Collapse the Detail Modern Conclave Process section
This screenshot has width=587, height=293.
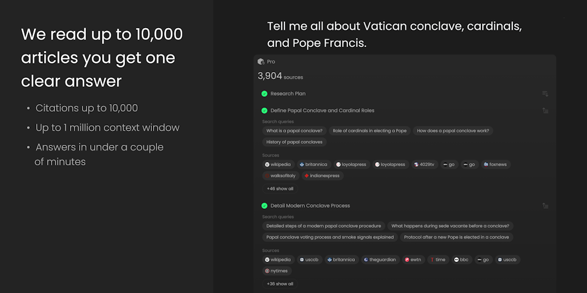point(545,205)
